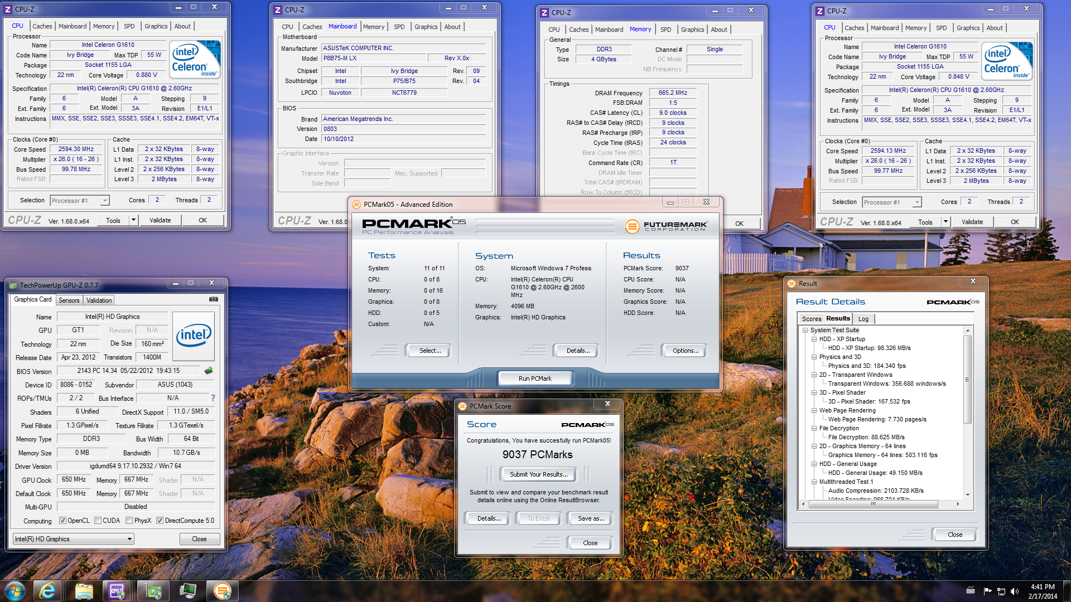Click Intel Celeron logo in CPU-Z showing 0.848 V
Screen dimensions: 1071x602
click(1007, 61)
